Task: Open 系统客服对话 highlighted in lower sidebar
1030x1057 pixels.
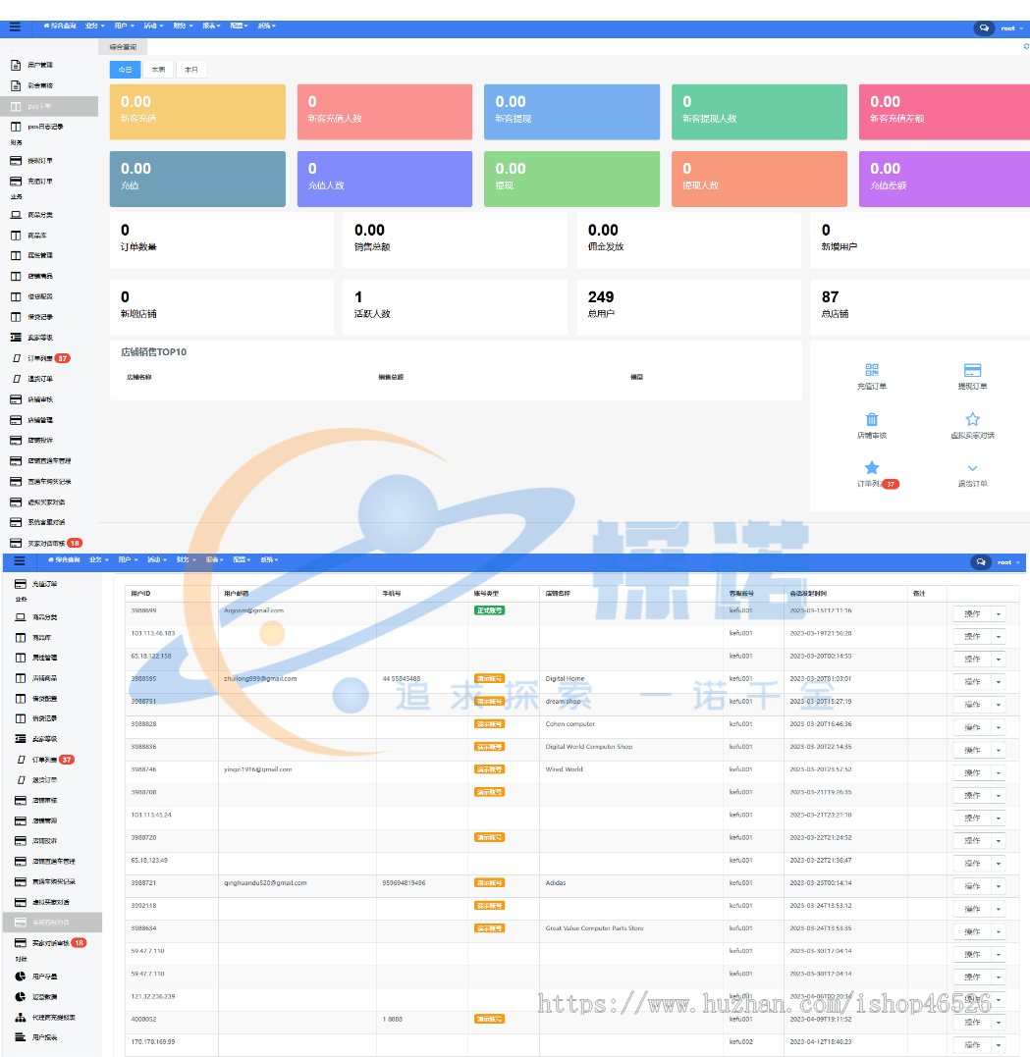Action: pyautogui.click(x=53, y=923)
